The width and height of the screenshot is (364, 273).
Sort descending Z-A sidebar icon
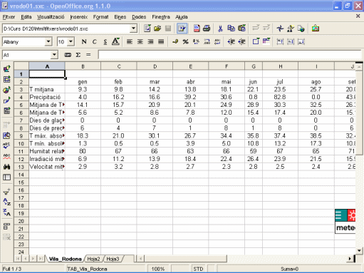pos(7,212)
